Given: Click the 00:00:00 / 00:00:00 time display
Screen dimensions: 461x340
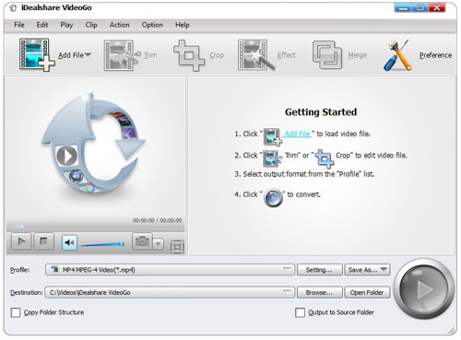Looking at the screenshot, I should pyautogui.click(x=157, y=220).
